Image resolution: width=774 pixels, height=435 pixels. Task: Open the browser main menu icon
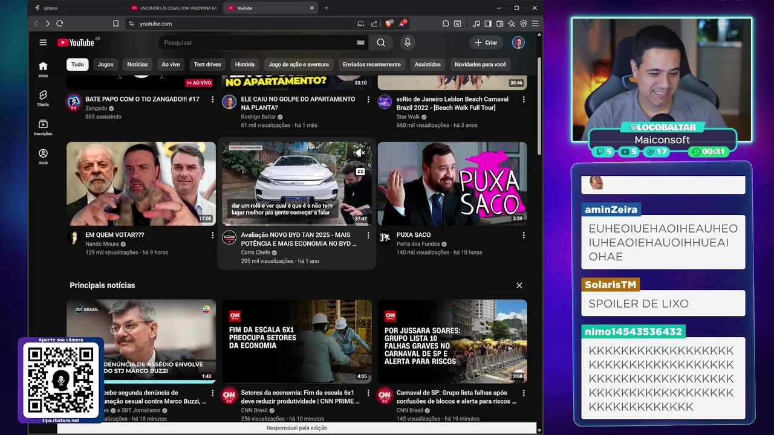click(535, 24)
